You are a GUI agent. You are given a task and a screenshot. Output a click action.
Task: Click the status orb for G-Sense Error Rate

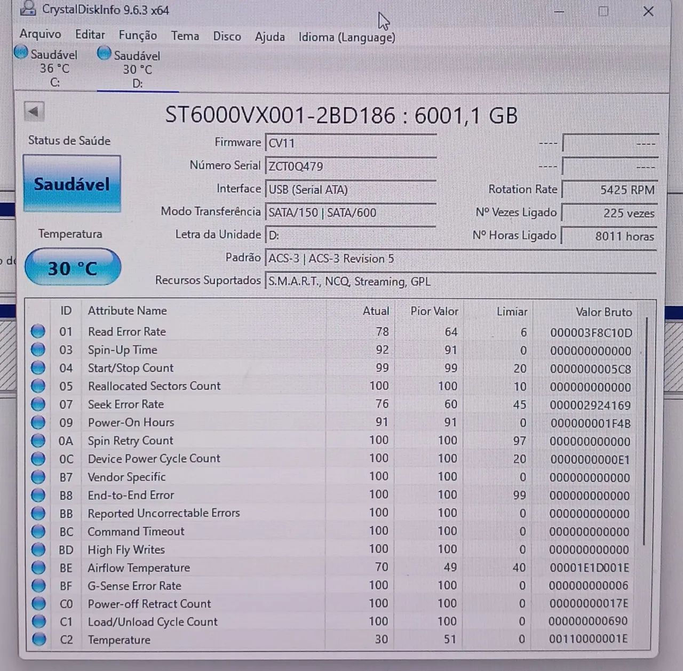click(38, 586)
